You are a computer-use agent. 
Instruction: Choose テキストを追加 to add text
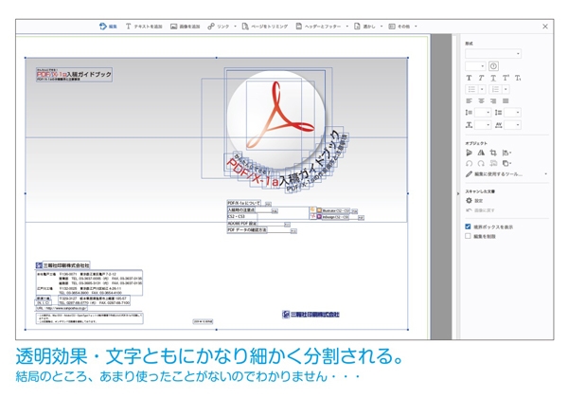[144, 27]
